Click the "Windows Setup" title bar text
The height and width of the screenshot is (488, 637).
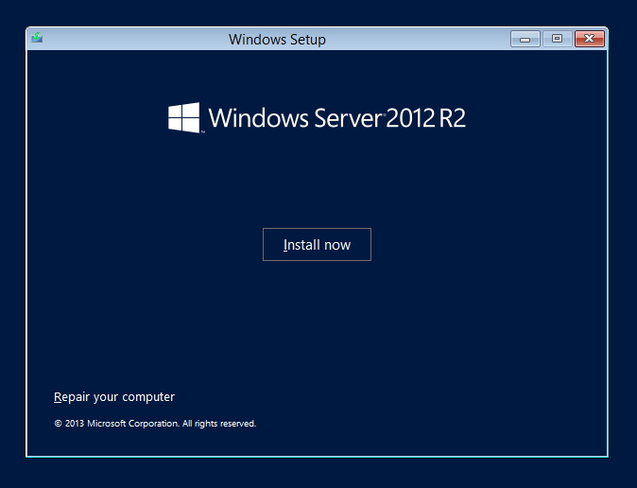tap(277, 40)
